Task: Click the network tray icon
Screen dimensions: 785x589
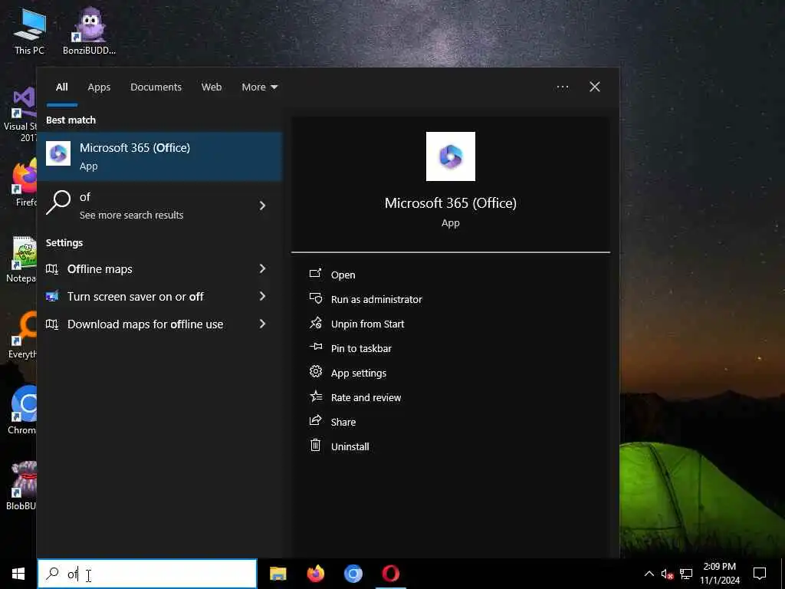Action: [x=686, y=574]
